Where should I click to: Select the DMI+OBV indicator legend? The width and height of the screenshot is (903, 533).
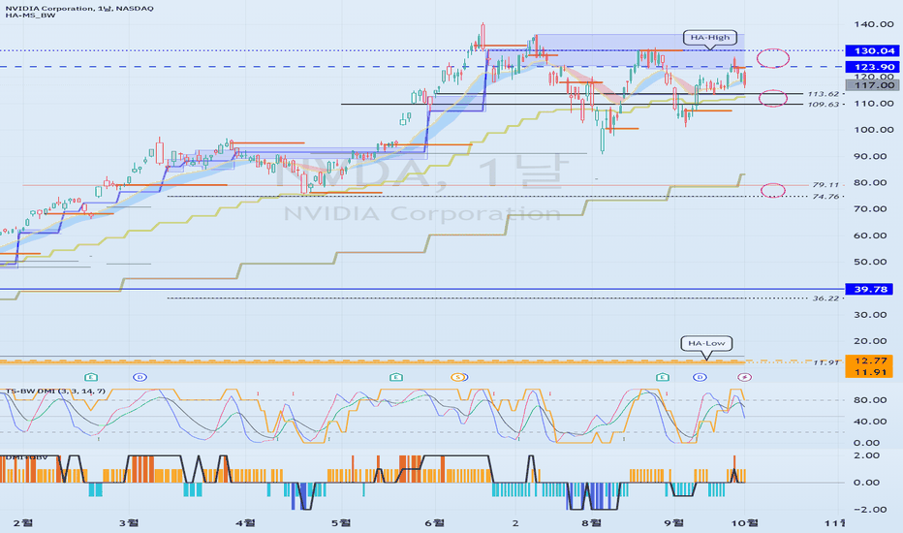click(x=26, y=457)
